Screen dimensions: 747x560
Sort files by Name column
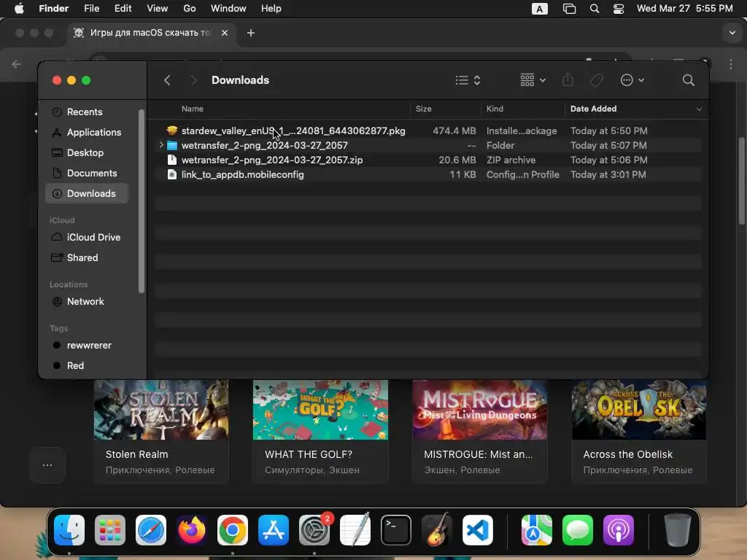[x=193, y=109]
